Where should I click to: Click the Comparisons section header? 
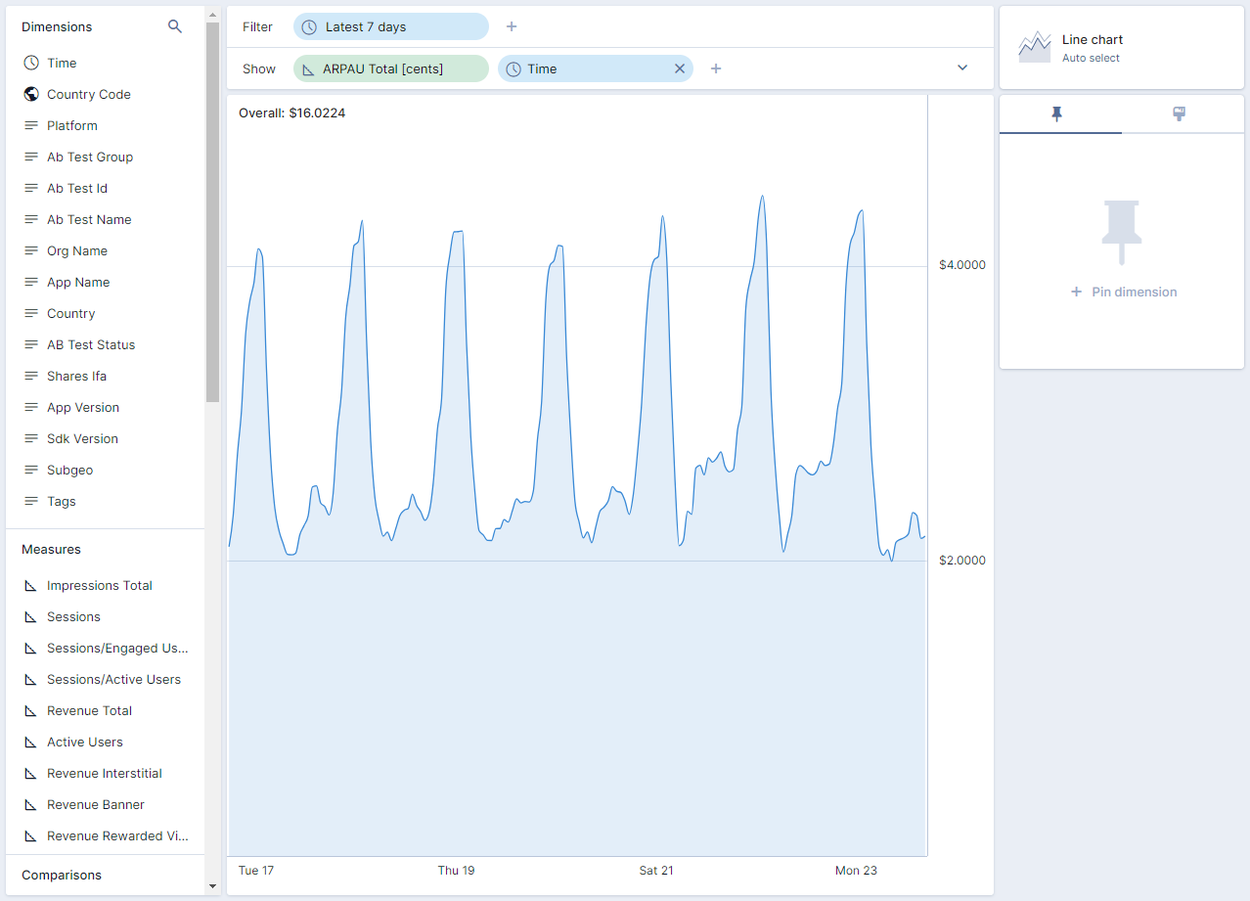click(x=62, y=875)
